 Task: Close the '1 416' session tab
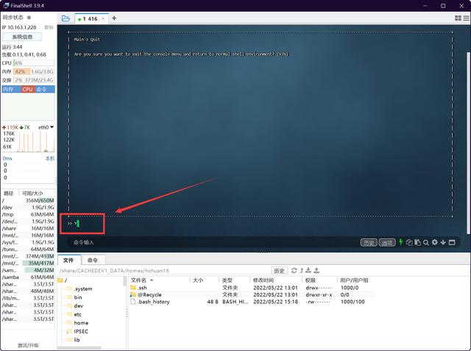click(x=103, y=18)
